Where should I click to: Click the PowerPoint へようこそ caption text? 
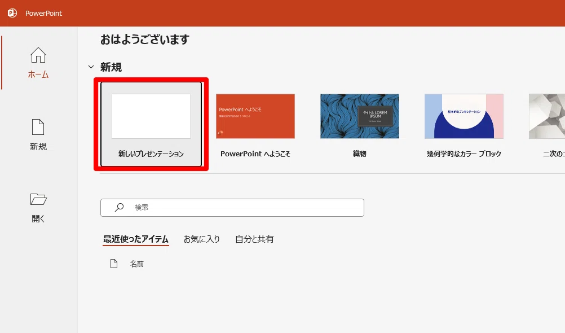pyautogui.click(x=255, y=154)
